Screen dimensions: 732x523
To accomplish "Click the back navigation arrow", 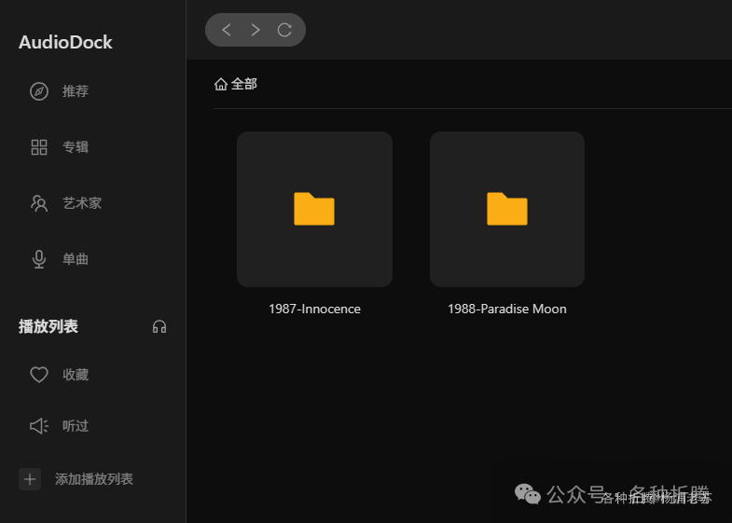I will pos(227,30).
